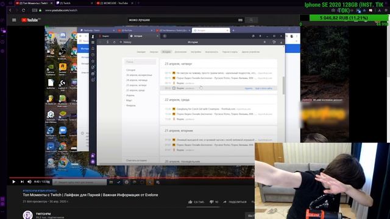Focus the YouTube search field
The height and width of the screenshot is (219, 390).
point(183,20)
